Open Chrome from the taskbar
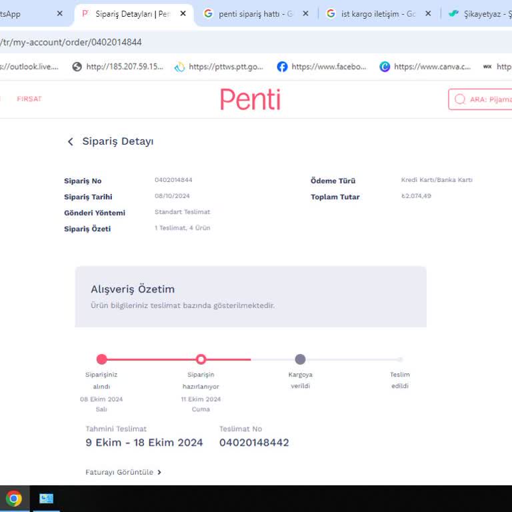 [x=14, y=499]
